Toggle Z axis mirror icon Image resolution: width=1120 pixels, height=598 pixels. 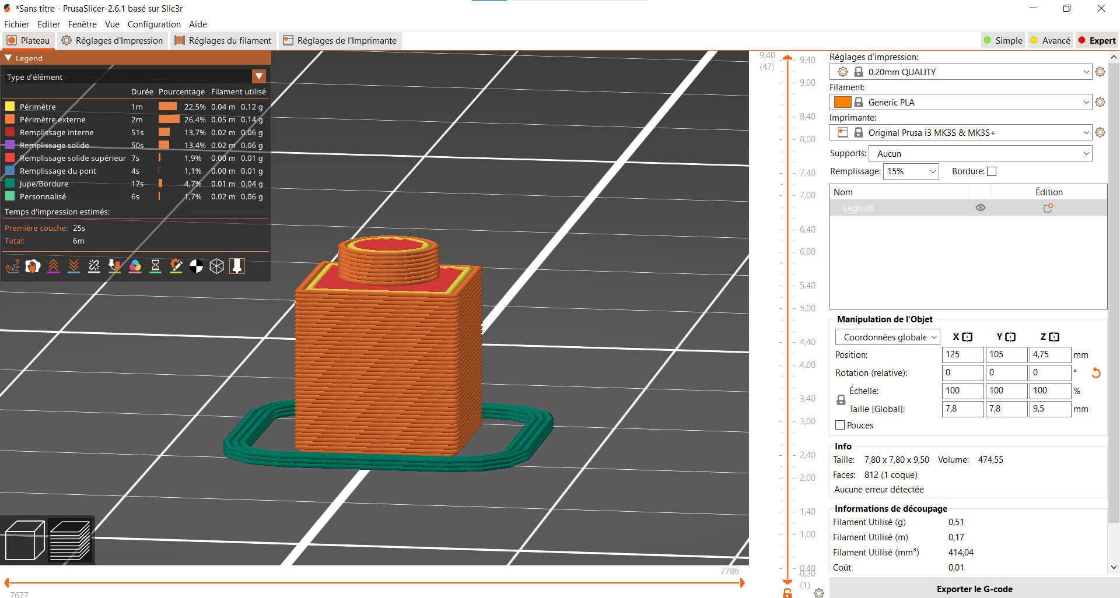pos(1054,337)
